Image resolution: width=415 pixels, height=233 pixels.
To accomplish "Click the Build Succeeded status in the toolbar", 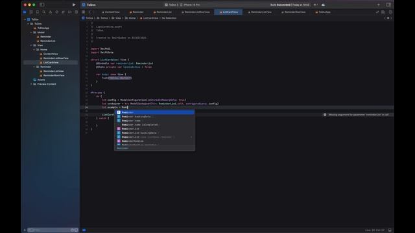I will pyautogui.click(x=290, y=5).
